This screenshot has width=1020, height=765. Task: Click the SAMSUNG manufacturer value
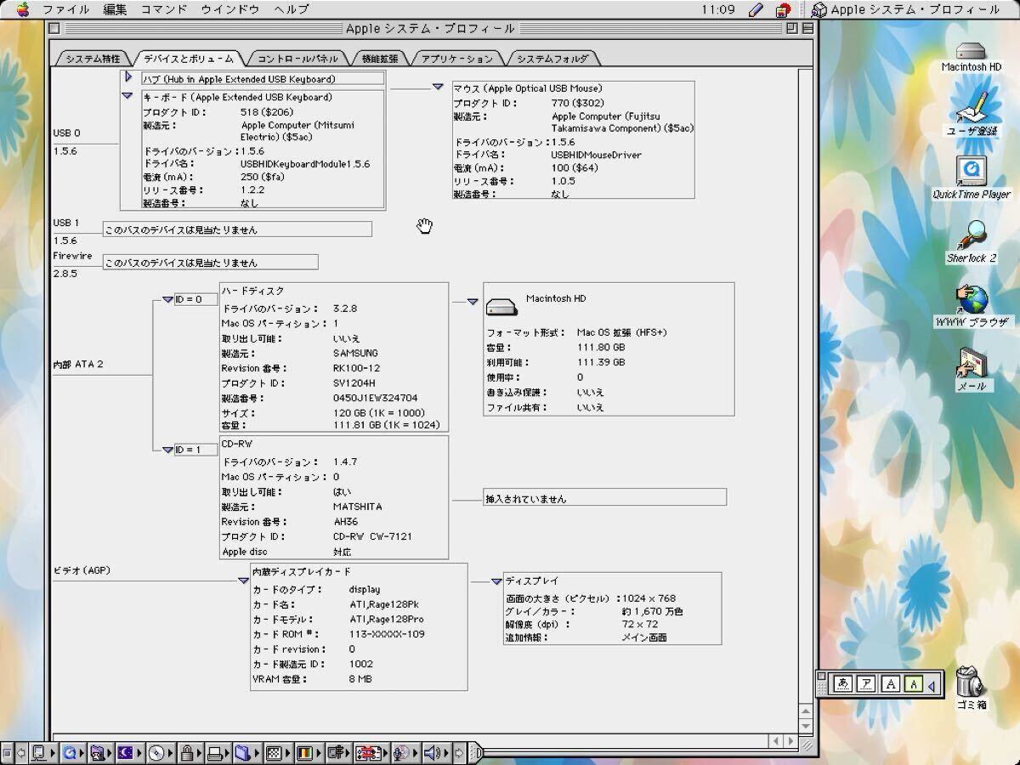[355, 354]
